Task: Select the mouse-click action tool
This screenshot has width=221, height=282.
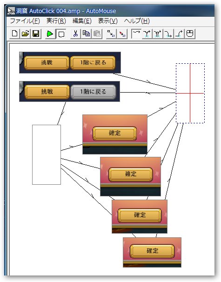Action: (x=190, y=34)
